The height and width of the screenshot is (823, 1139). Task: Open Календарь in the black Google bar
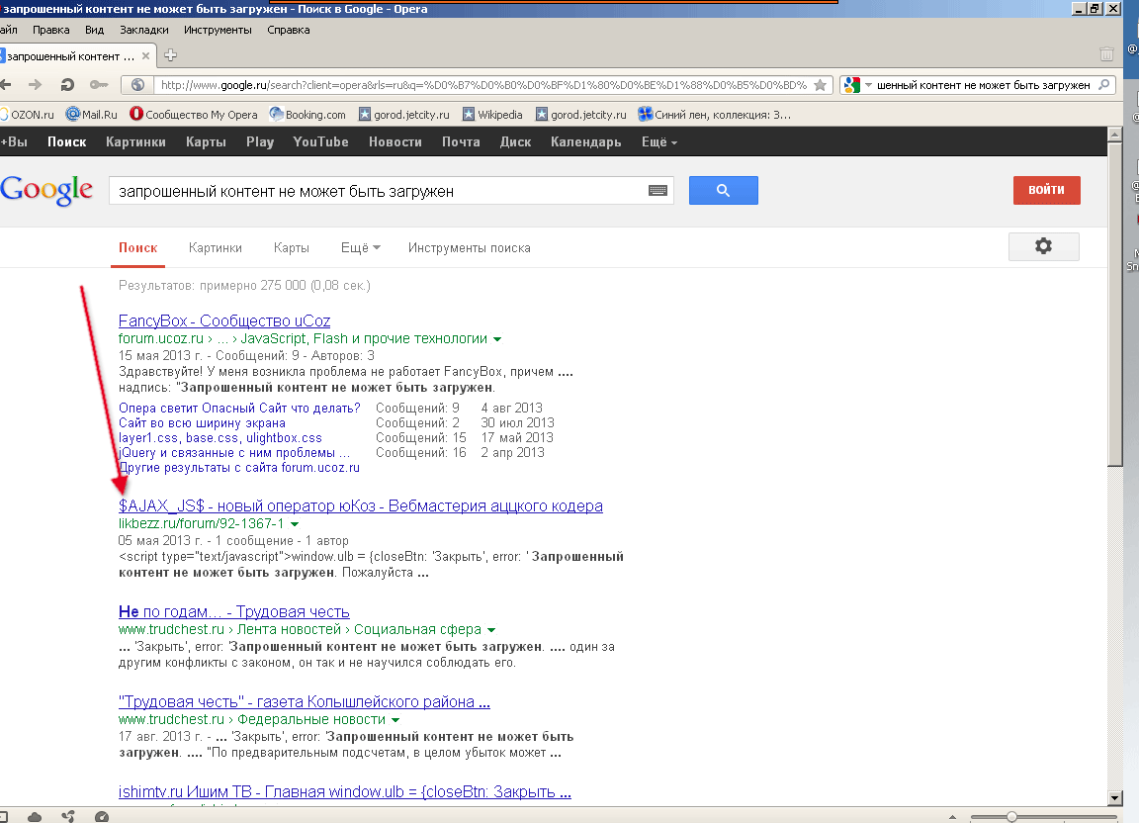pyautogui.click(x=586, y=141)
